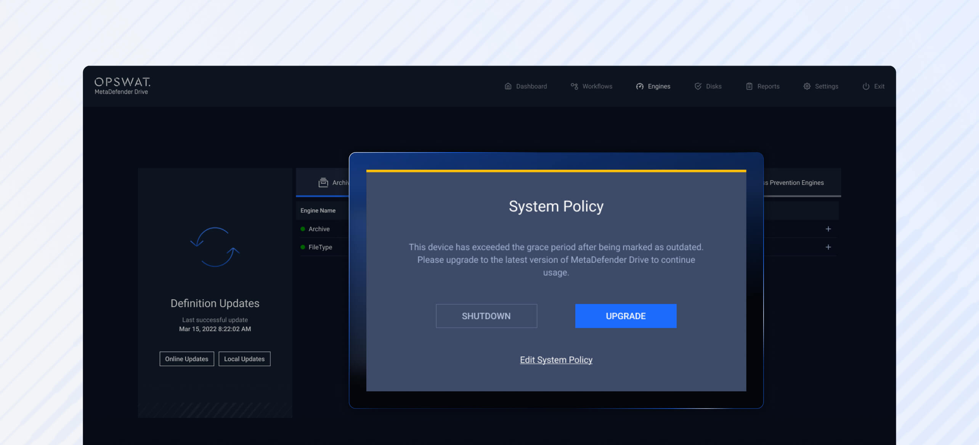Click the Archive tab's box icon
979x445 pixels.
point(323,182)
